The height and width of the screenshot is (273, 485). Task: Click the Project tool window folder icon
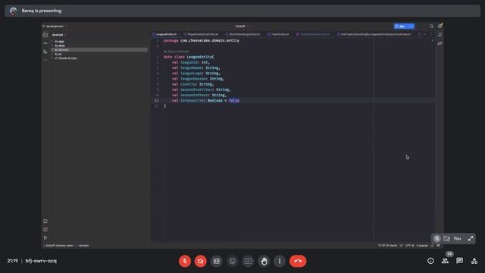pos(45,35)
